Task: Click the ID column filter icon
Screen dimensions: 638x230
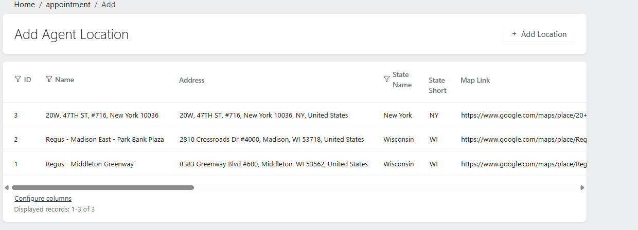Action: coord(17,80)
